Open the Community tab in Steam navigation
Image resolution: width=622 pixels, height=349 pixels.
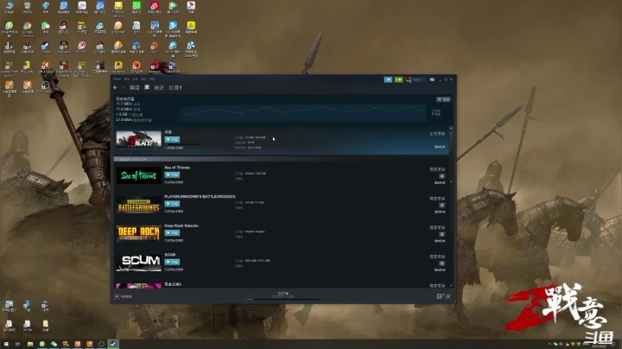[x=159, y=87]
